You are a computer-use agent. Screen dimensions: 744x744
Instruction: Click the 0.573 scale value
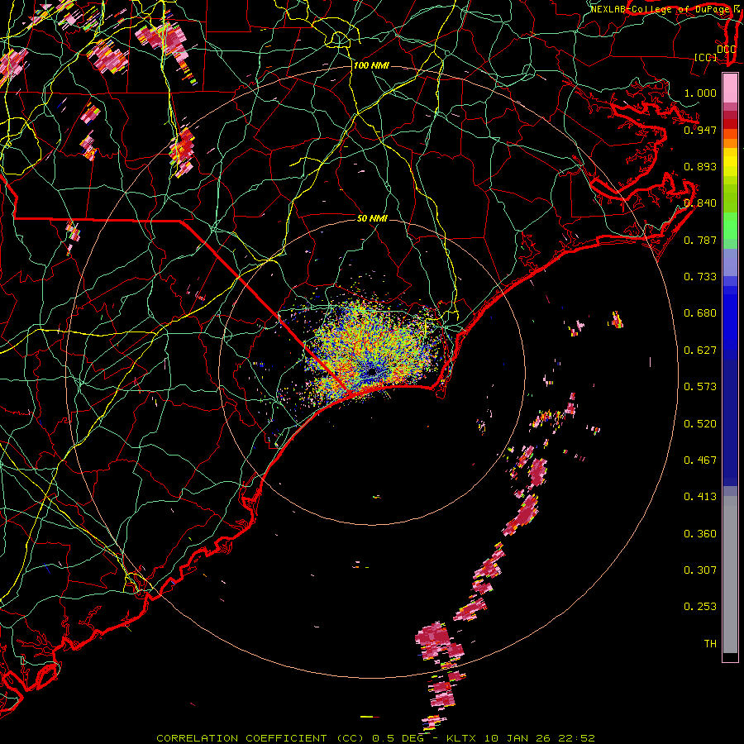click(x=700, y=387)
